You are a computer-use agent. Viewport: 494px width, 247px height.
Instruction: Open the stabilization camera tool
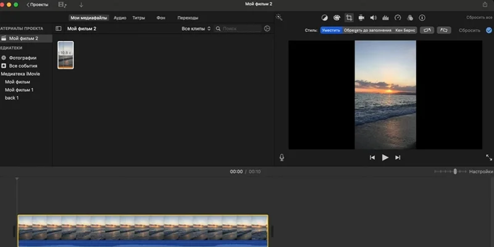[361, 18]
